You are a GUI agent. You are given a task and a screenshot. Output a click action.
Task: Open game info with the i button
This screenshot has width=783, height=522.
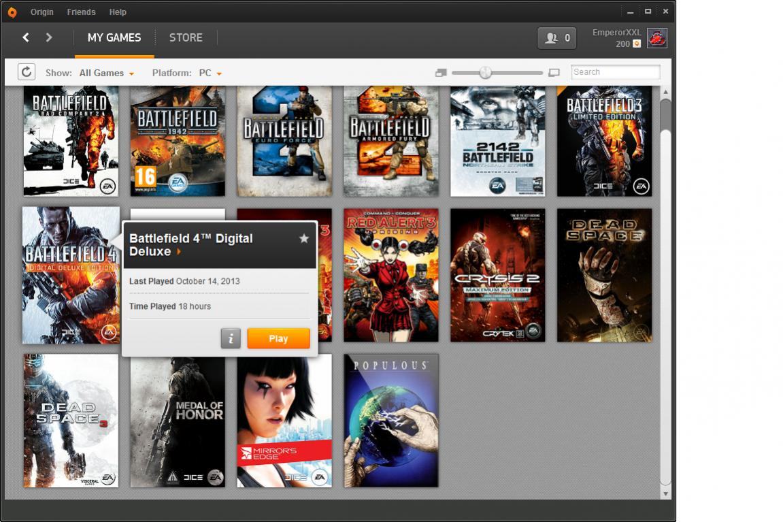pyautogui.click(x=231, y=338)
